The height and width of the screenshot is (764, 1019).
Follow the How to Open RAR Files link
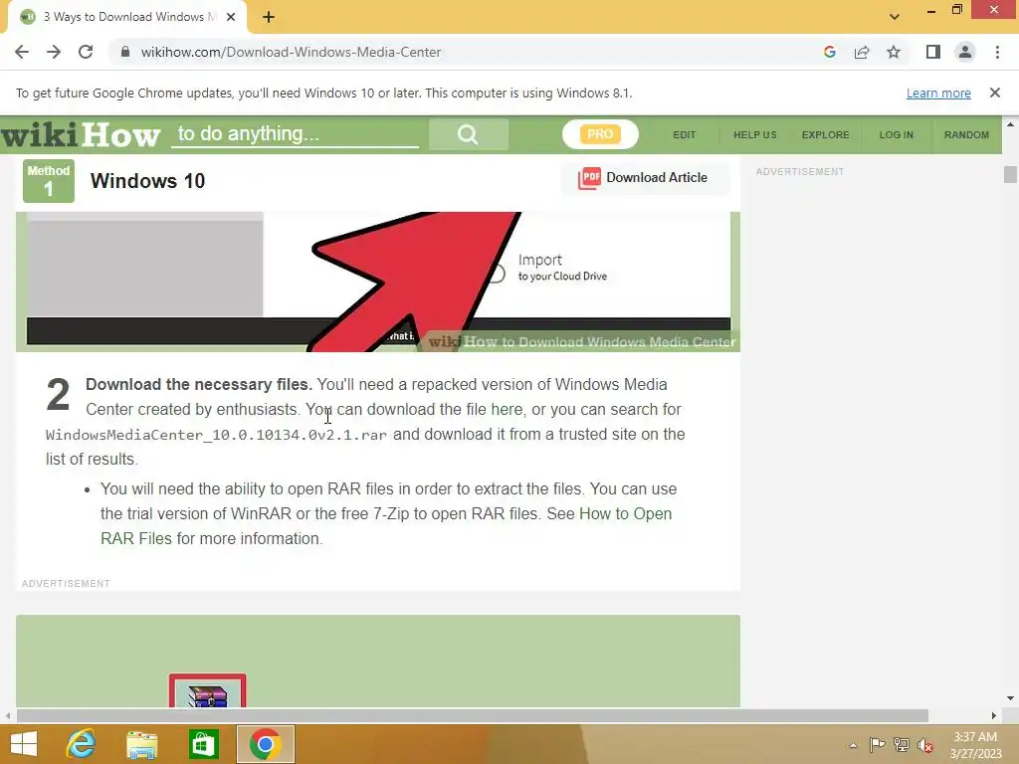point(386,526)
